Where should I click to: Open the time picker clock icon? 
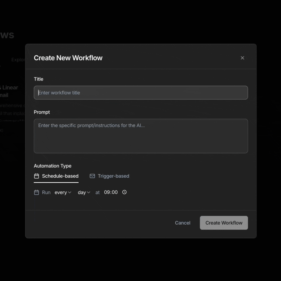click(x=124, y=192)
